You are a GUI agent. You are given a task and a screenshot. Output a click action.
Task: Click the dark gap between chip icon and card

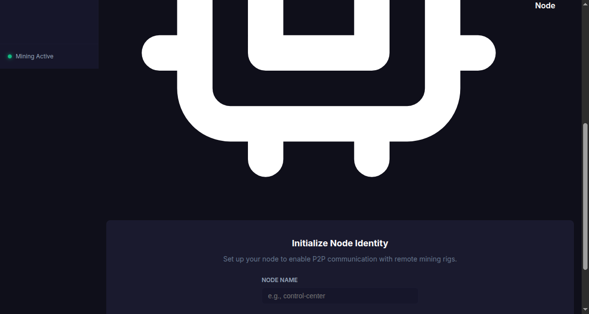click(x=319, y=199)
